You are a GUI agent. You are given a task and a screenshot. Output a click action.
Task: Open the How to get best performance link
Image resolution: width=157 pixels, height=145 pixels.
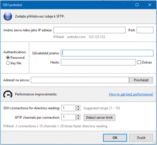[x=131, y=94]
